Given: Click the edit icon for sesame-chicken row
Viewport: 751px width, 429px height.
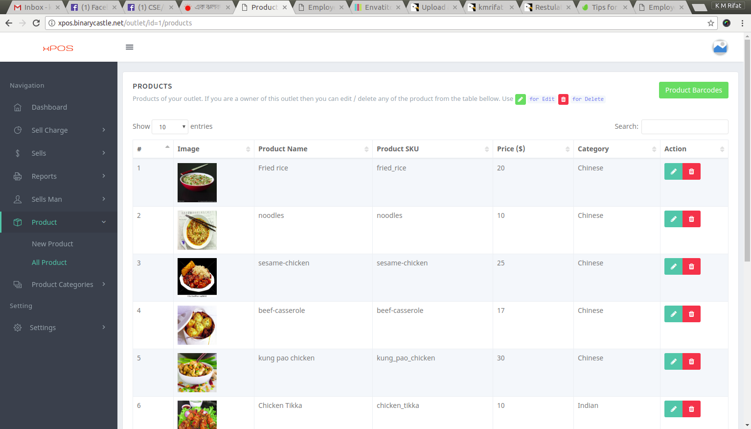Looking at the screenshot, I should [673, 266].
